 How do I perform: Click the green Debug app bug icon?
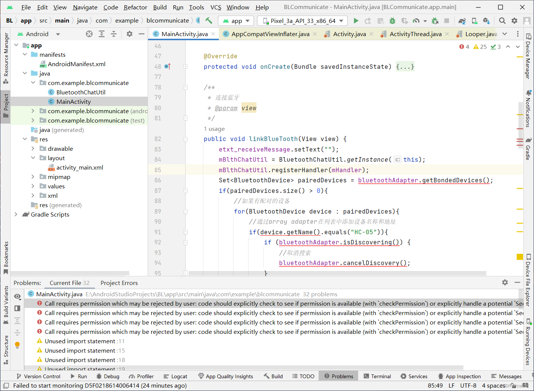392,21
